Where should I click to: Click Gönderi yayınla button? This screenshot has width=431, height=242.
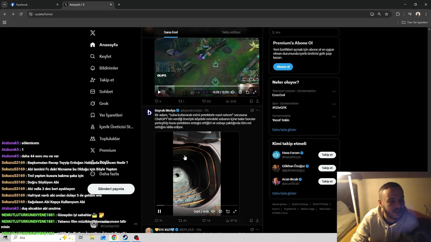pos(111,189)
